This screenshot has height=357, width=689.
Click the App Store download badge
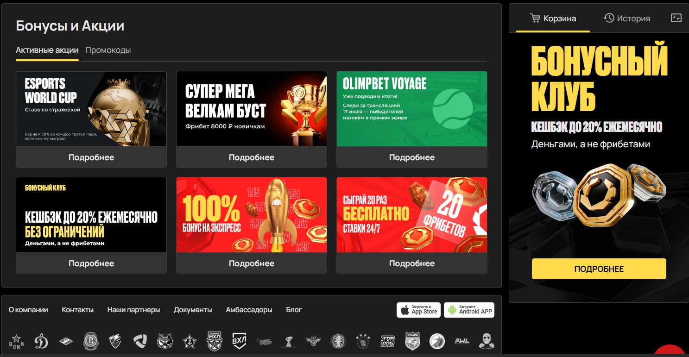[418, 310]
